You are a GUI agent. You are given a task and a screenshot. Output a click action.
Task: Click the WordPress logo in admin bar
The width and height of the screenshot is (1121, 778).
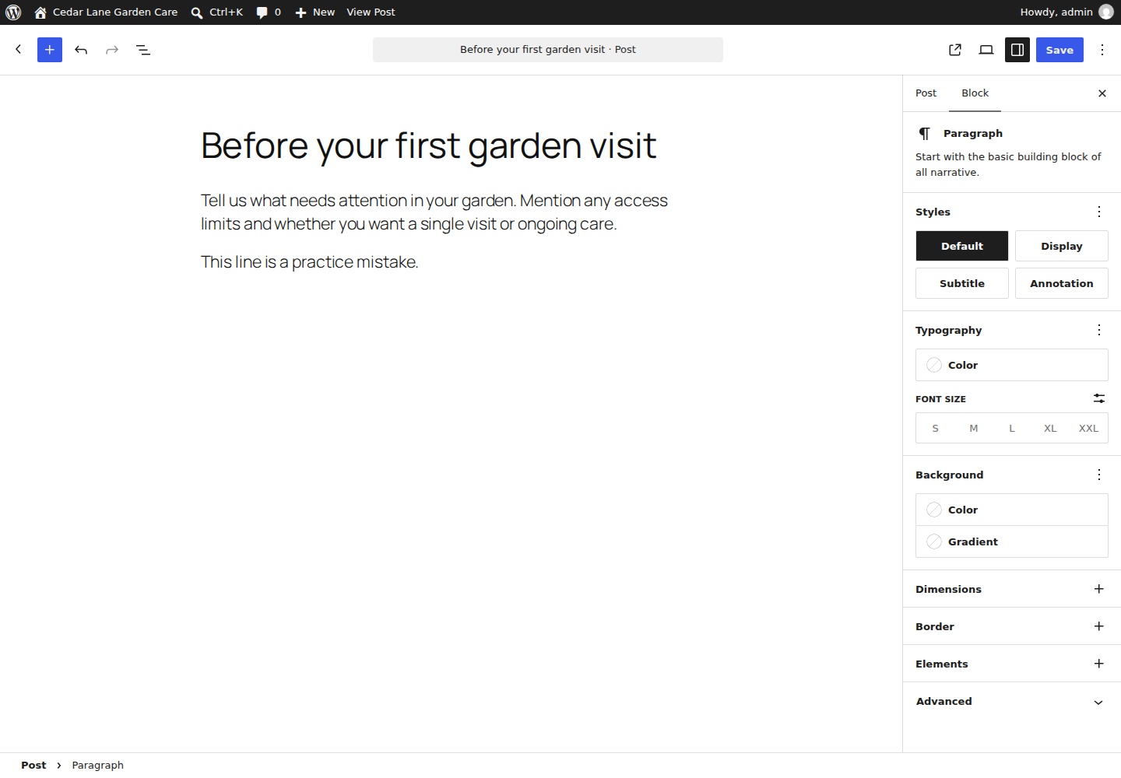click(13, 12)
